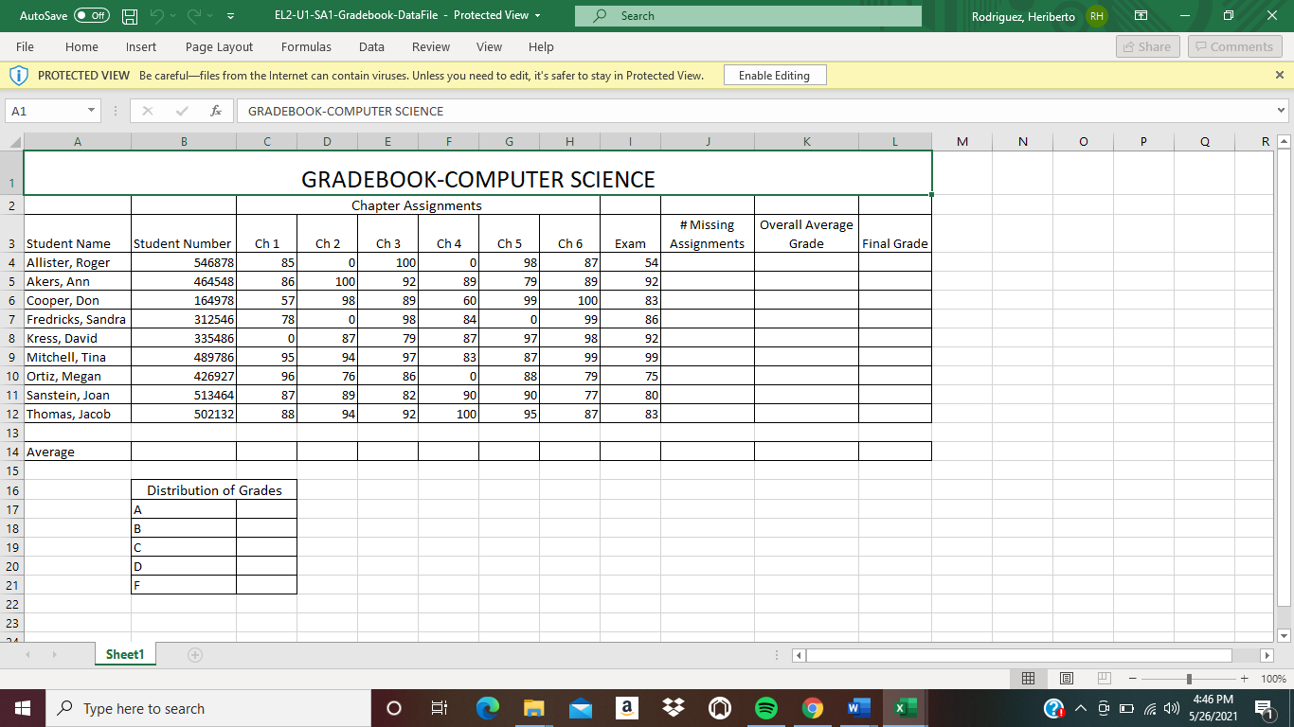Open the Page Layout ribbon tab
The width and height of the screenshot is (1294, 727).
(x=219, y=46)
